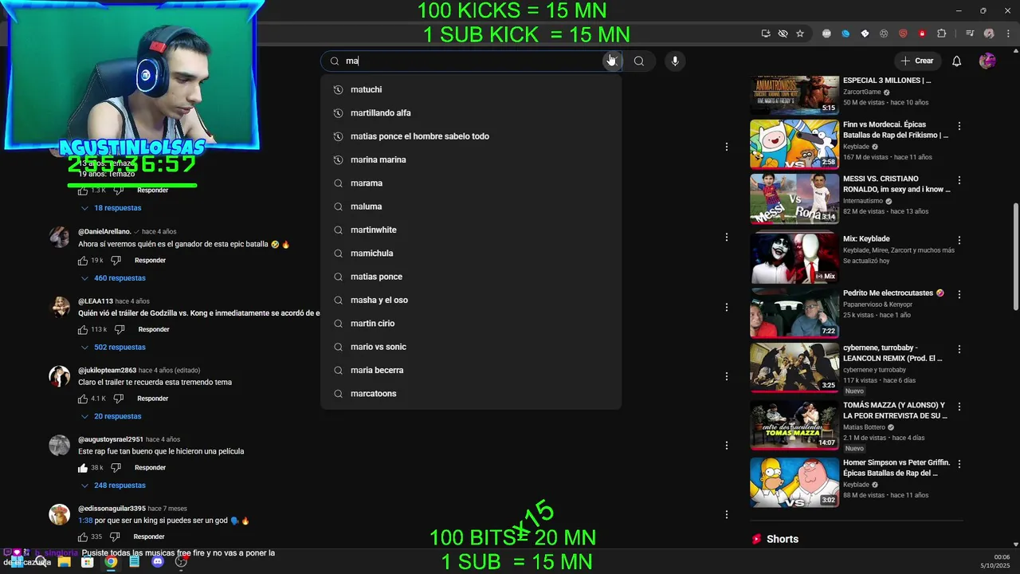
Task: Reply to augustoysrael2951's comment
Action: (150, 468)
